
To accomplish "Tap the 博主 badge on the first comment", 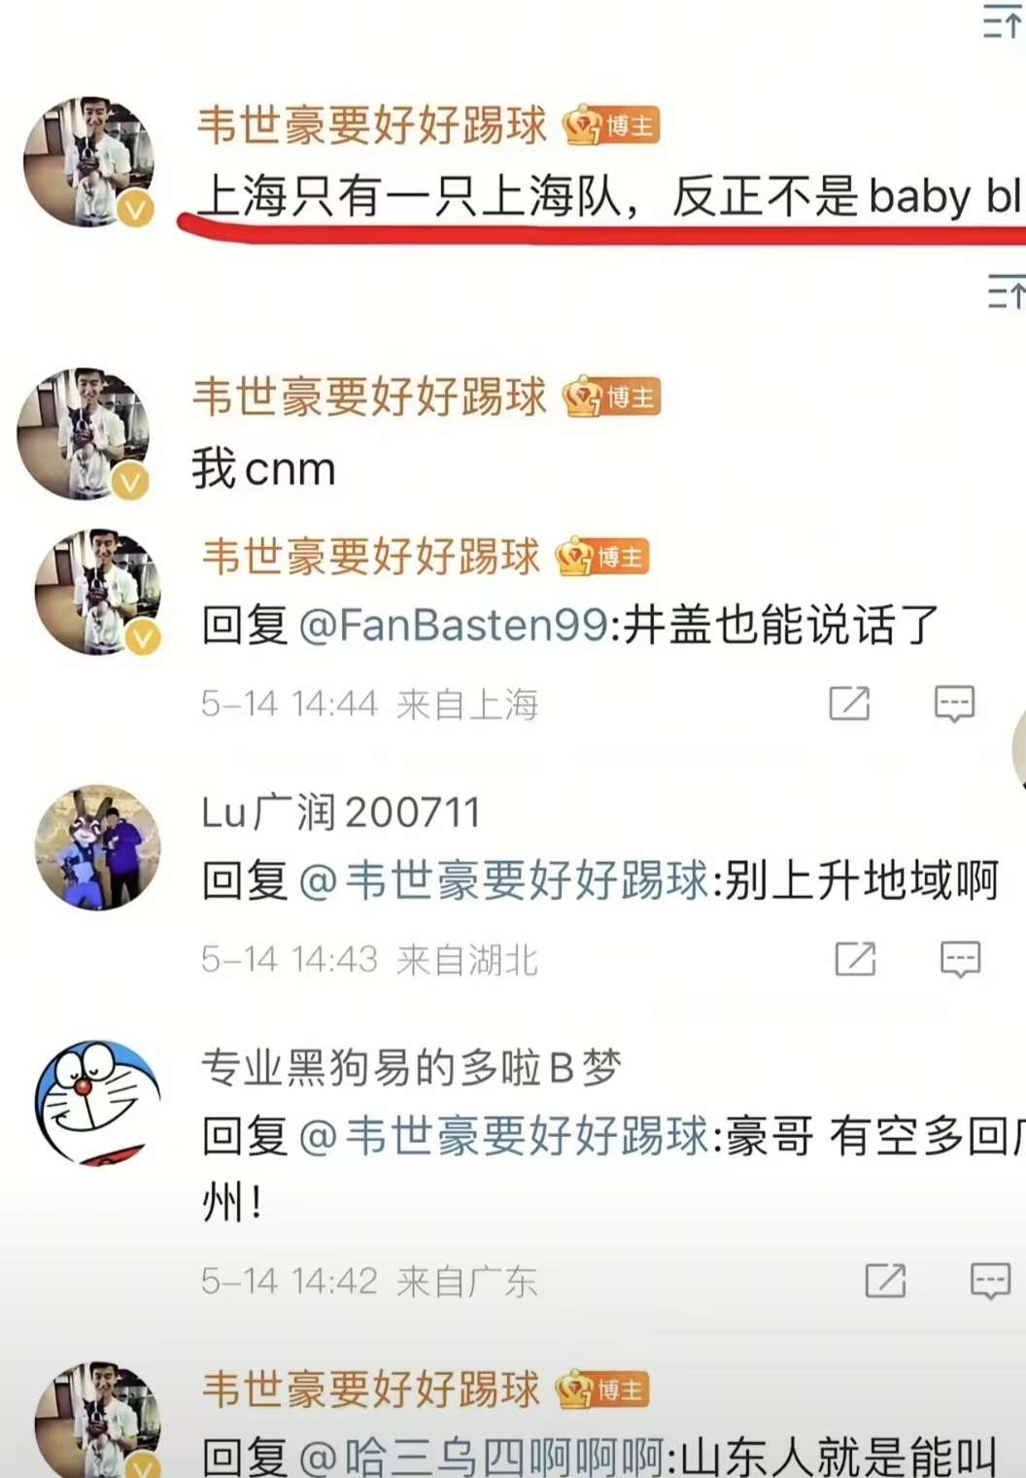I will click(x=611, y=125).
